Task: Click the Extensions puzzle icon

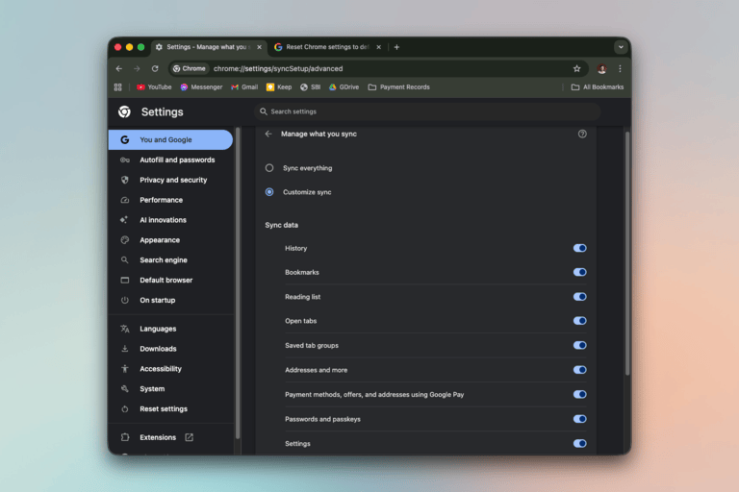Action: [x=124, y=437]
